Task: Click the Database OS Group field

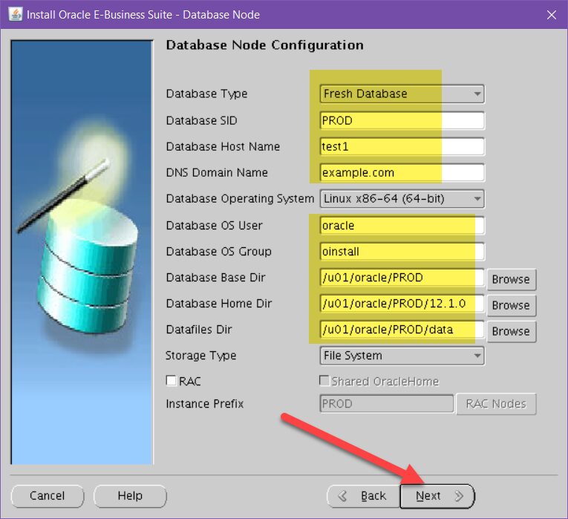Action: click(x=402, y=252)
